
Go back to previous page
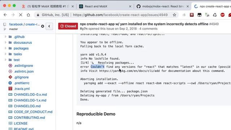pos(5,15)
